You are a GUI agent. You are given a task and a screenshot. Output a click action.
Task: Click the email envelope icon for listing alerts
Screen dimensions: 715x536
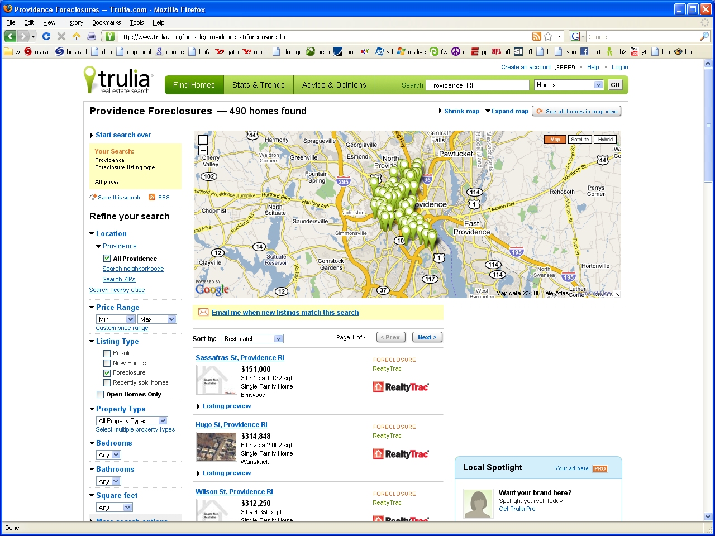pyautogui.click(x=203, y=312)
